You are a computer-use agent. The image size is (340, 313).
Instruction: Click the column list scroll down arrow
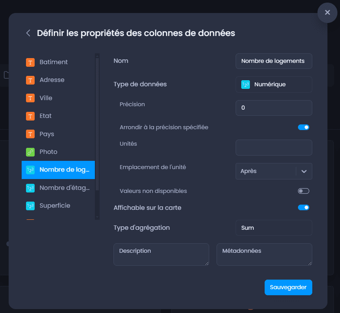(x=97, y=217)
